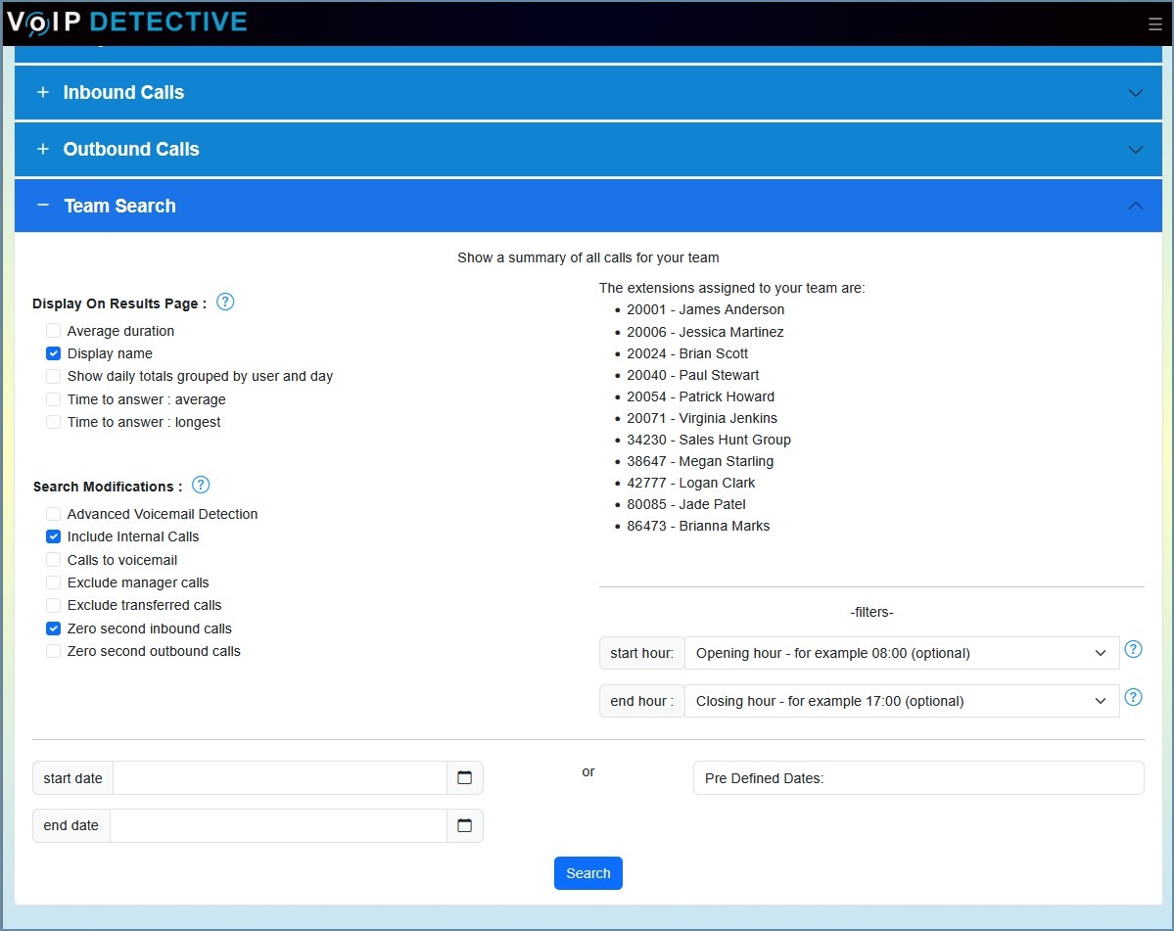Screen dimensions: 1174x931
Task: Expand Inbound Calls using its plus icon
Action: coord(42,92)
